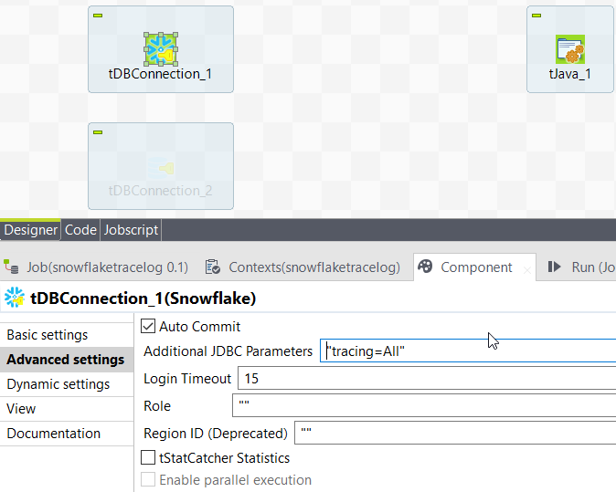Click the Run play icon
Image resolution: width=616 pixels, height=492 pixels.
555,267
